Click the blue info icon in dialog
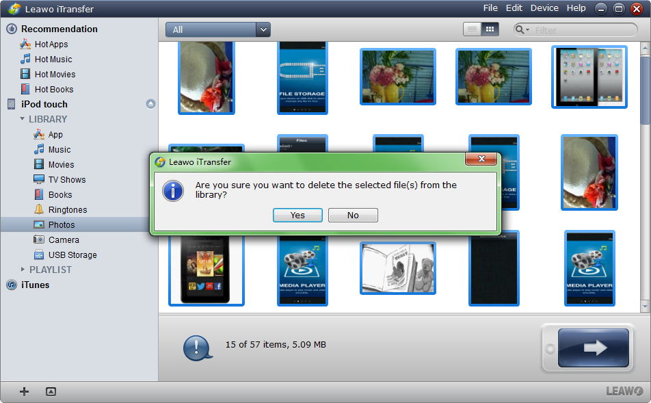Screen dimensions: 651x403 click(x=173, y=191)
